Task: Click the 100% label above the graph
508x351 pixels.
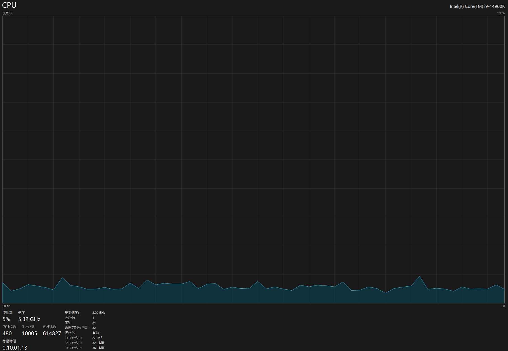Action: 501,13
